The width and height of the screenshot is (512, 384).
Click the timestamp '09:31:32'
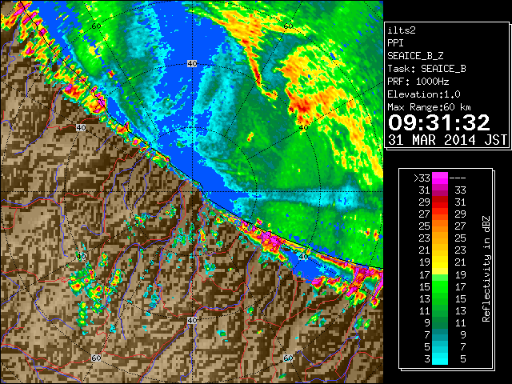pyautogui.click(x=438, y=122)
